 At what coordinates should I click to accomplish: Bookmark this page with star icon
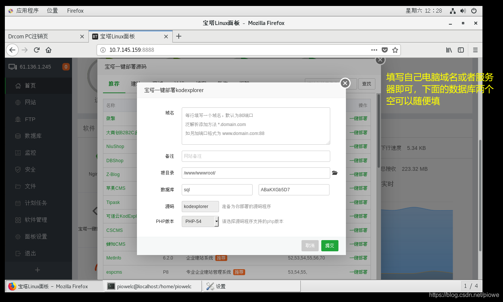point(395,50)
